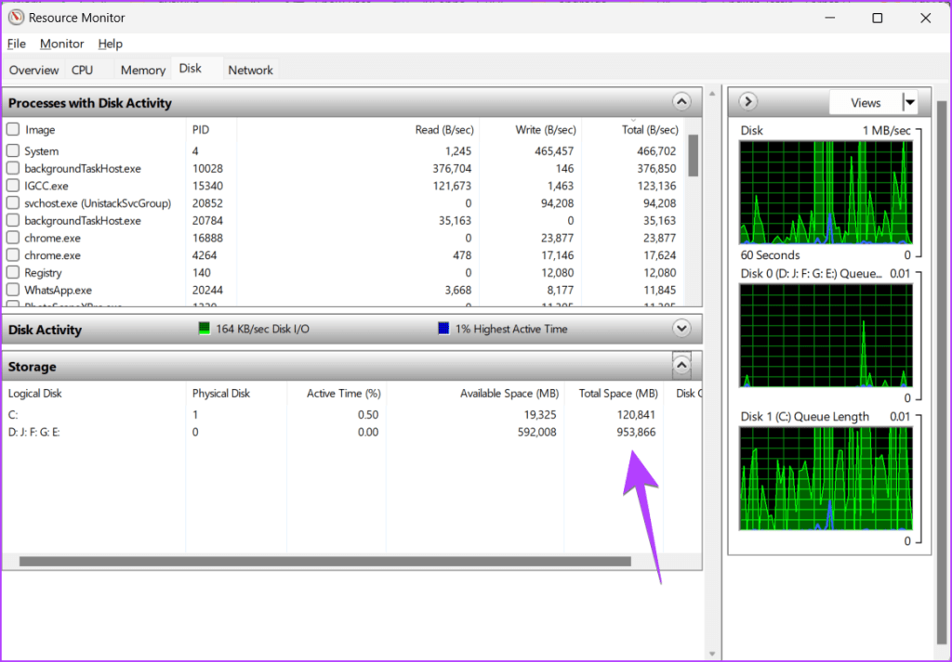Check the chrome.exe PID 16888 checkbox

pyautogui.click(x=13, y=238)
